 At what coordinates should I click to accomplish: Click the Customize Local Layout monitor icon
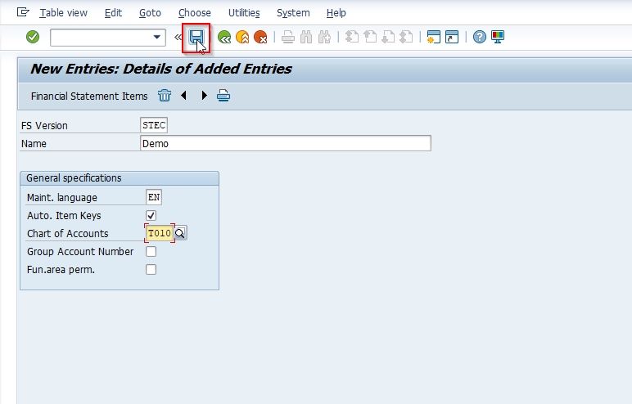(x=498, y=37)
